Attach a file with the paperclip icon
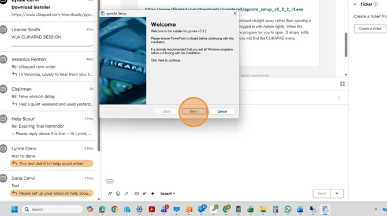Screen dimensions: 387x216 pyautogui.click(x=144, y=193)
